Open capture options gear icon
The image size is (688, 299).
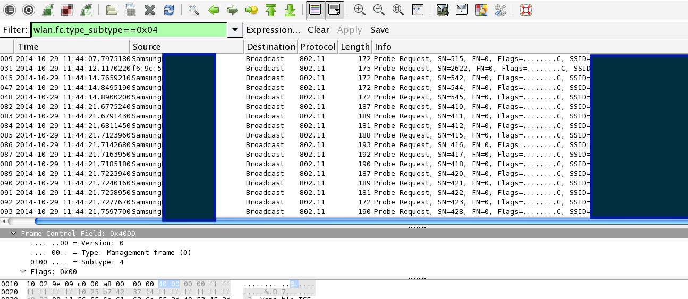coord(28,10)
